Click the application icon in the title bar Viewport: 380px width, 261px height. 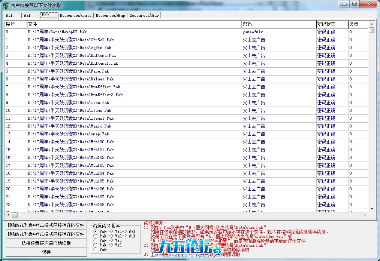coord(6,6)
